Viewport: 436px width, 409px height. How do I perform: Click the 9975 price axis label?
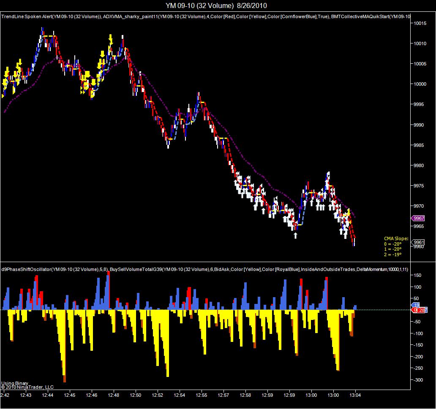pos(419,186)
